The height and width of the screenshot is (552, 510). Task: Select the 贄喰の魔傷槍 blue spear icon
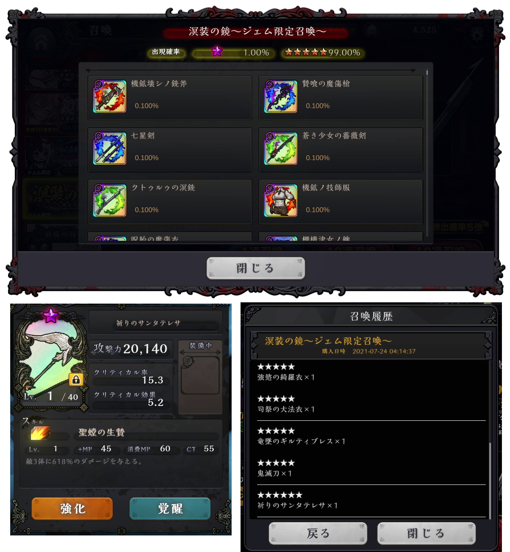(280, 96)
